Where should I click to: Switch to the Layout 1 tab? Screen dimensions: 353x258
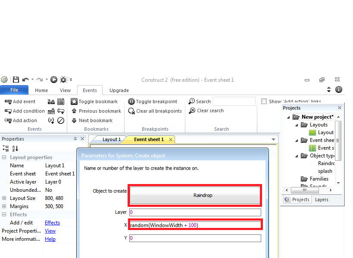tap(112, 139)
